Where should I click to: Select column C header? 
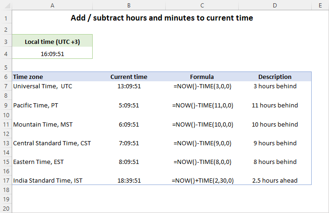(202, 5)
